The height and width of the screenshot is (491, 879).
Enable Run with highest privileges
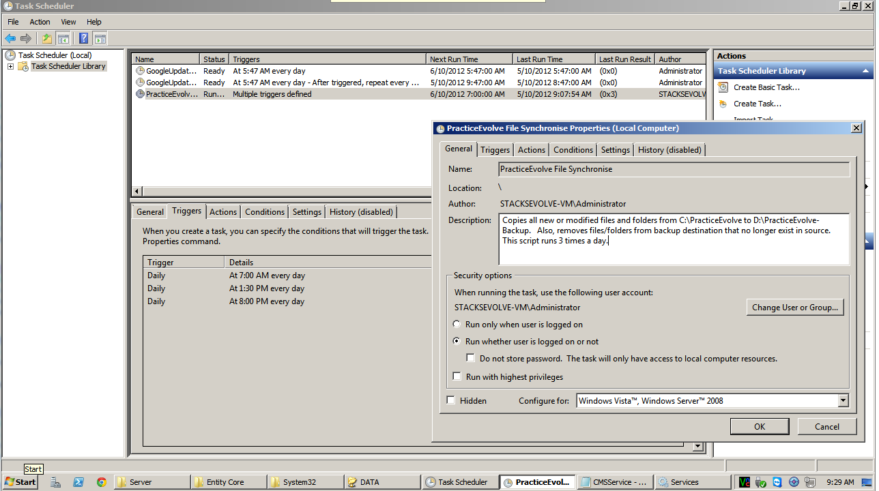pos(457,376)
